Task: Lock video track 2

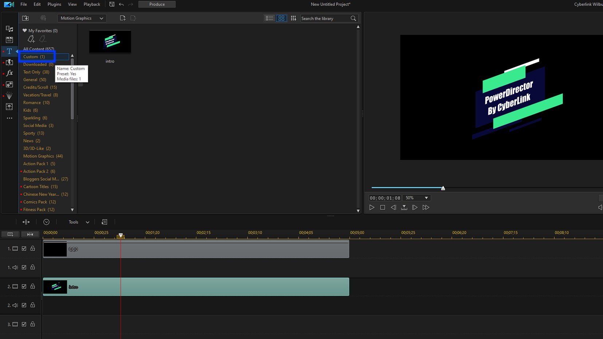Action: (33, 286)
